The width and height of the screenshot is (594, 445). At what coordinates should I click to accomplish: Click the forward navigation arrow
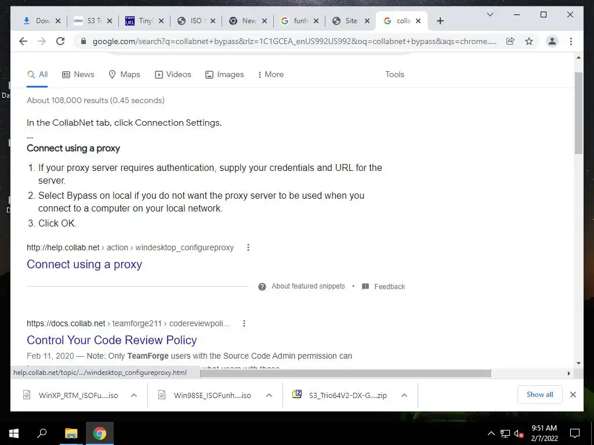[x=42, y=41]
